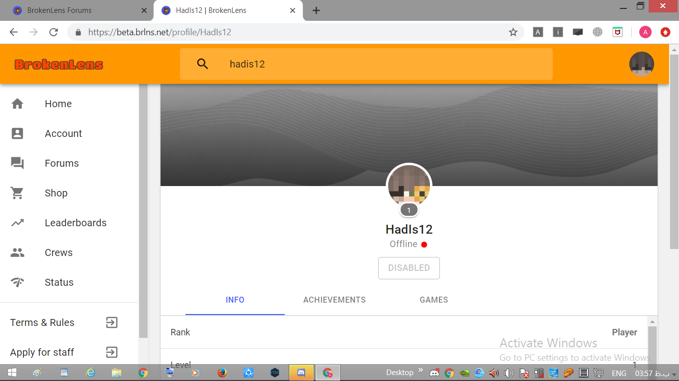679x381 pixels.
Task: Focus the search field containing hadis12
Action: click(x=366, y=64)
